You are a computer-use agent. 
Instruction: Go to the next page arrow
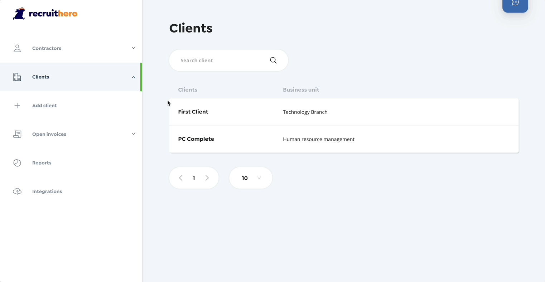[207, 178]
